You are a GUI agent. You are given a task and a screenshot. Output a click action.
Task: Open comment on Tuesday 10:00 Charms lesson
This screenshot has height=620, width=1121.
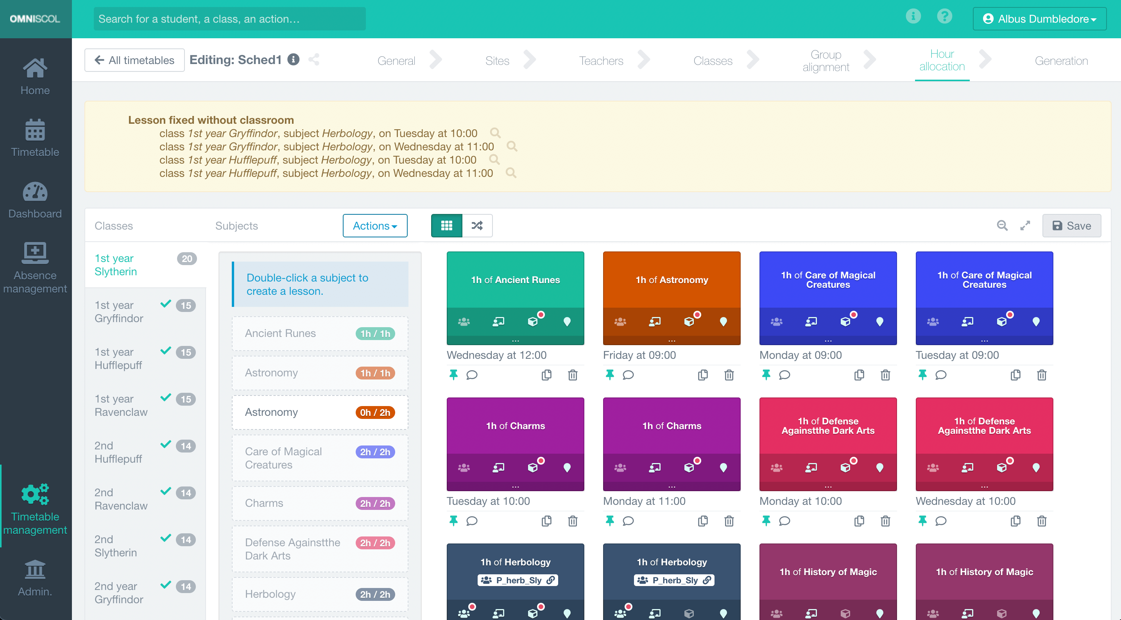472,520
